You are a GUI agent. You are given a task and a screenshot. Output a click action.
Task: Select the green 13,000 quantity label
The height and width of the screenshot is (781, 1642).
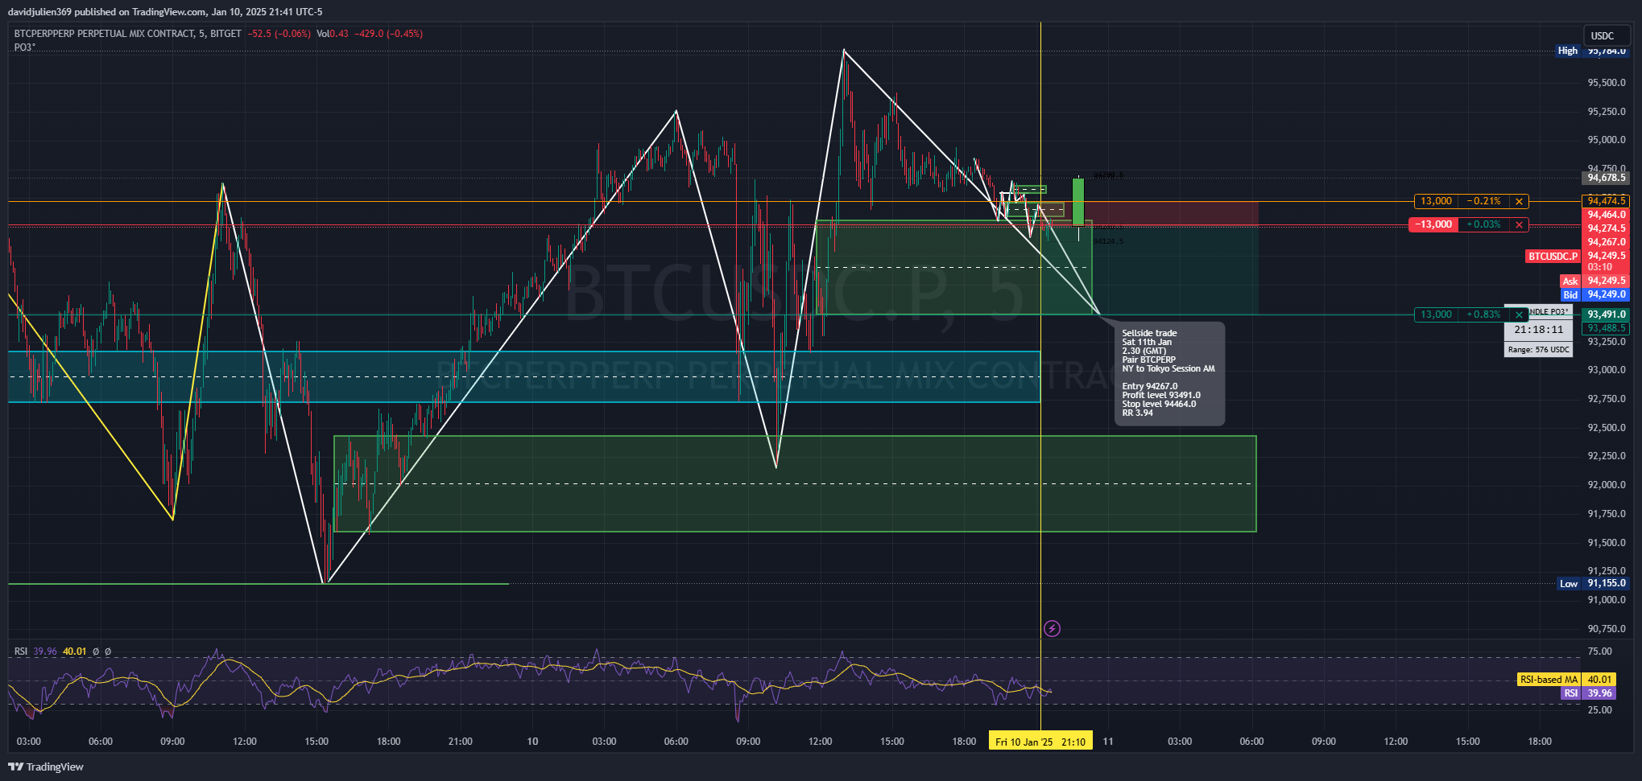pos(1436,314)
